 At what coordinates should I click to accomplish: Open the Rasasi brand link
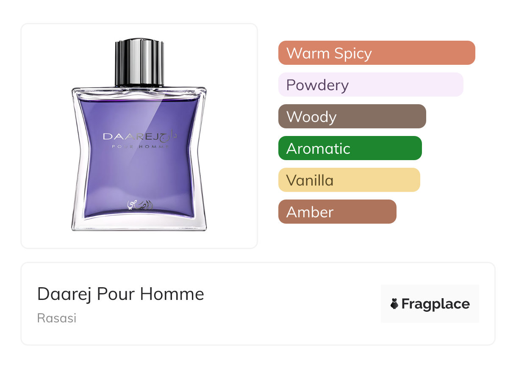[x=57, y=318]
